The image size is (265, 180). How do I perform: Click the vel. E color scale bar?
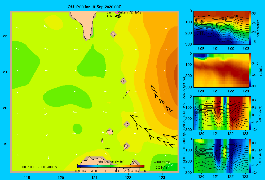click(250, 156)
